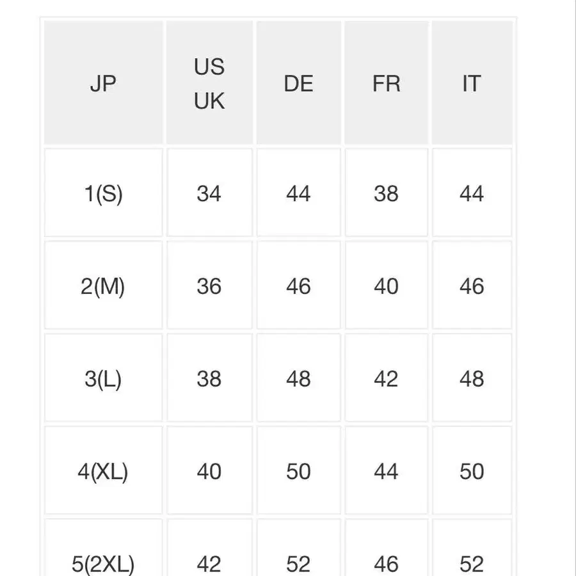This screenshot has height=576, width=576.
Task: Click the US UK column header
Action: tap(209, 84)
